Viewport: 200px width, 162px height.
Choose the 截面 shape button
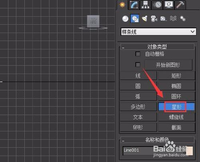click(x=176, y=127)
